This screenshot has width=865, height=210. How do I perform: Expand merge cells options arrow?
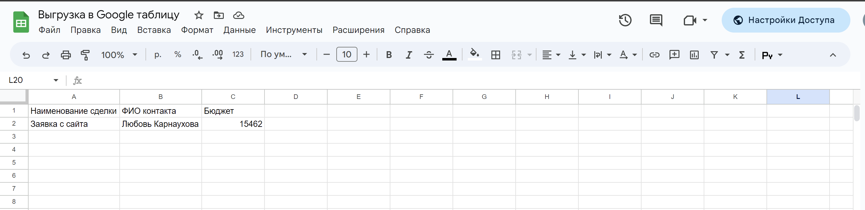point(530,55)
